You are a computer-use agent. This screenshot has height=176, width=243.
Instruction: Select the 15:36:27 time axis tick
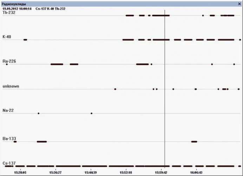point(55,172)
